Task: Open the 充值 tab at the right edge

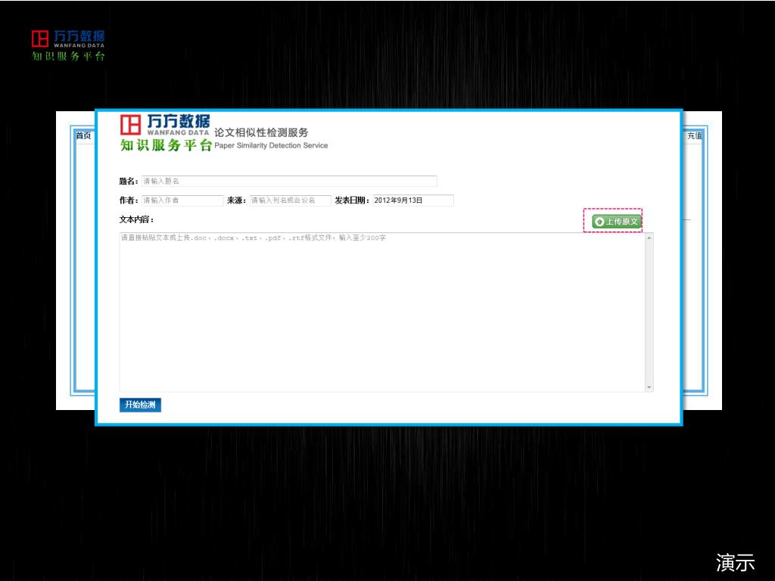Action: 694,136
